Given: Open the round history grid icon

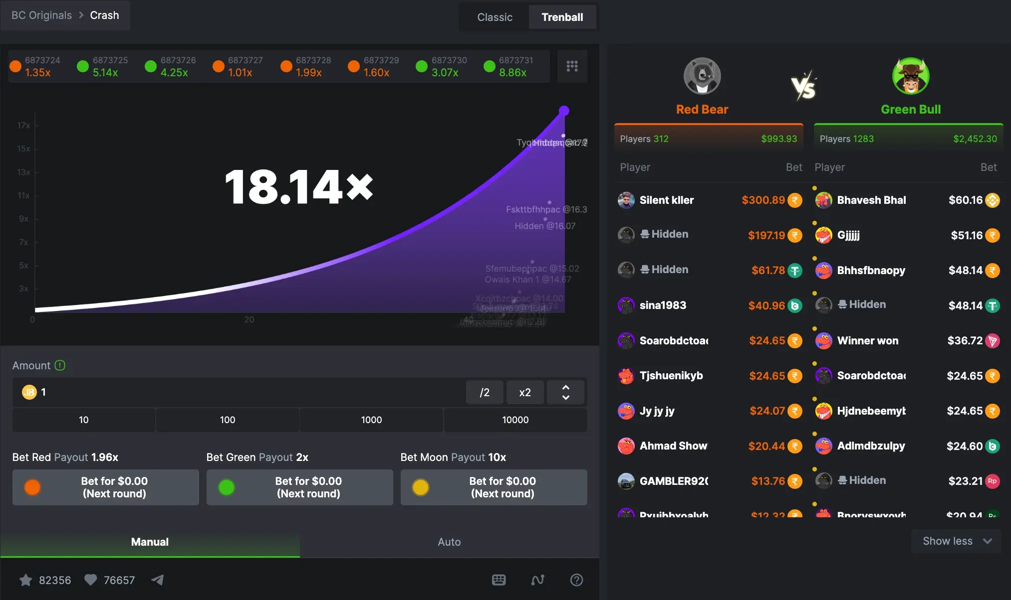Looking at the screenshot, I should [x=572, y=66].
